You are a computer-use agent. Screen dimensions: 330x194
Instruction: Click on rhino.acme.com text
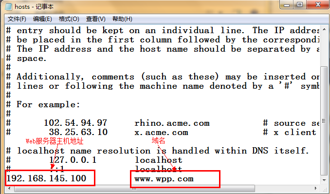tap(172, 123)
